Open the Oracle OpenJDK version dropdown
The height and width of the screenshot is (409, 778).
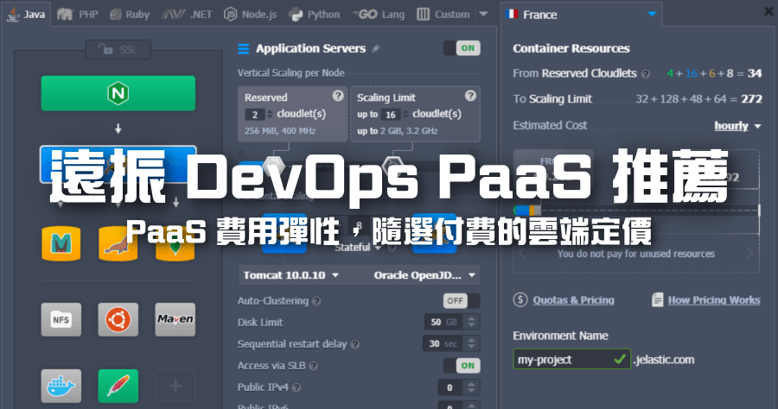click(424, 275)
